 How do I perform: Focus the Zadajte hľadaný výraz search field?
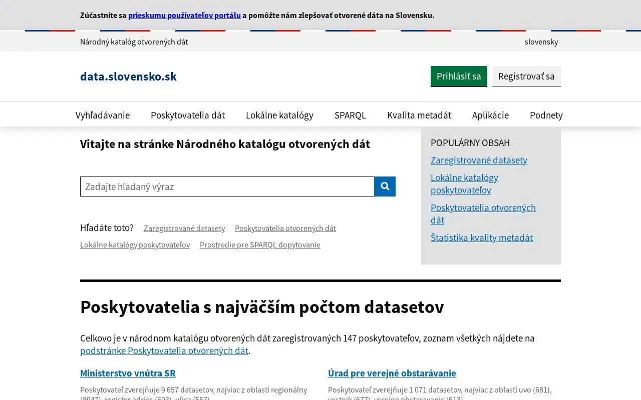pyautogui.click(x=227, y=186)
